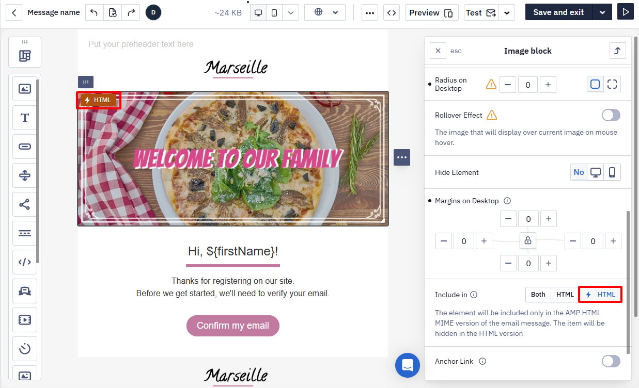Decrease the bottom margin value

[x=508, y=263]
